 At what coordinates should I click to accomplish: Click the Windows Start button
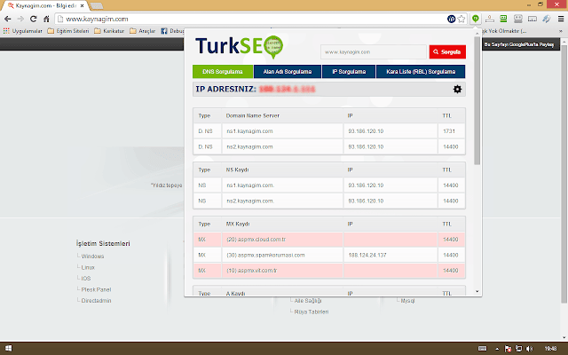coord(8,349)
